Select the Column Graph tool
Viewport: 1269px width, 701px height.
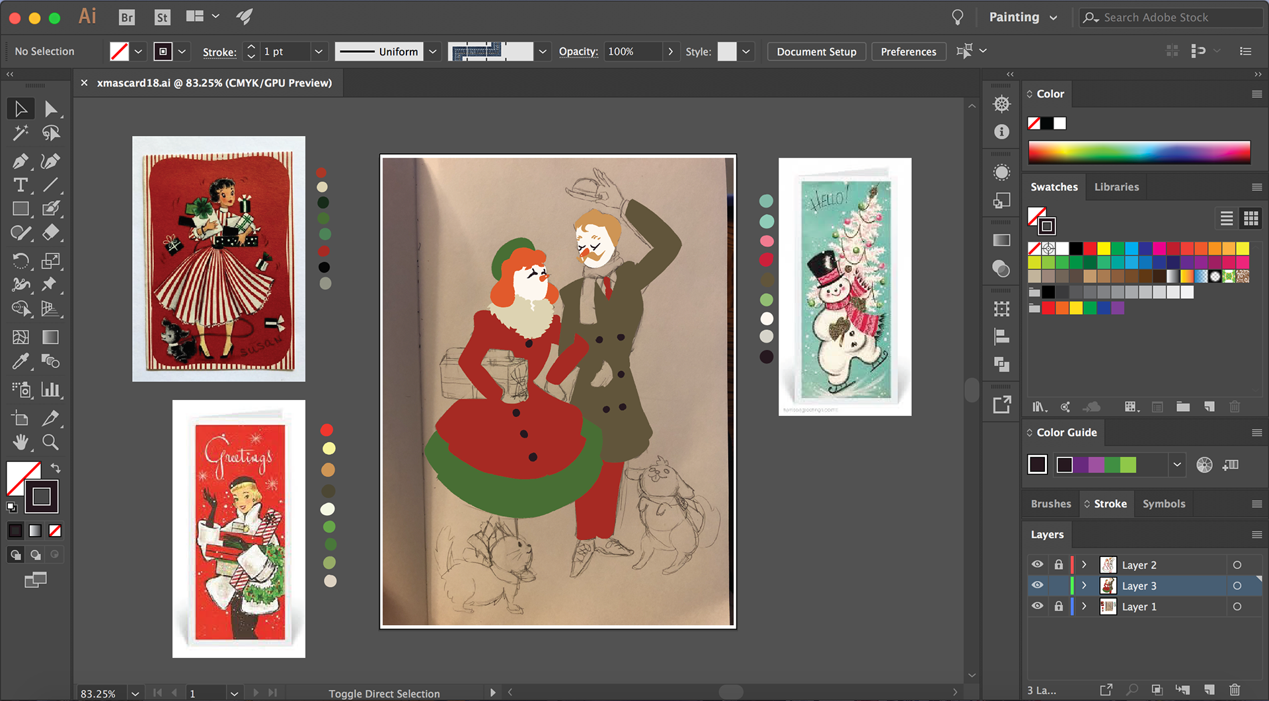(x=50, y=389)
